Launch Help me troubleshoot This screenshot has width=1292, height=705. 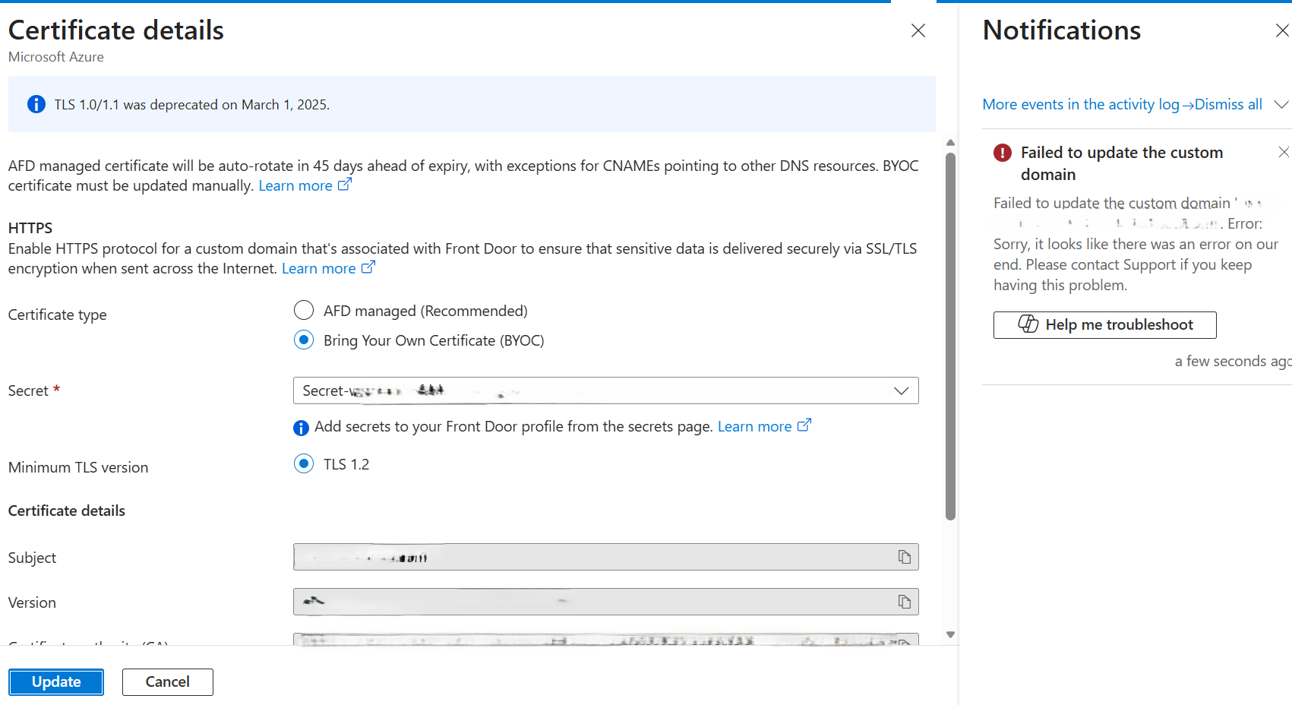pyautogui.click(x=1104, y=324)
